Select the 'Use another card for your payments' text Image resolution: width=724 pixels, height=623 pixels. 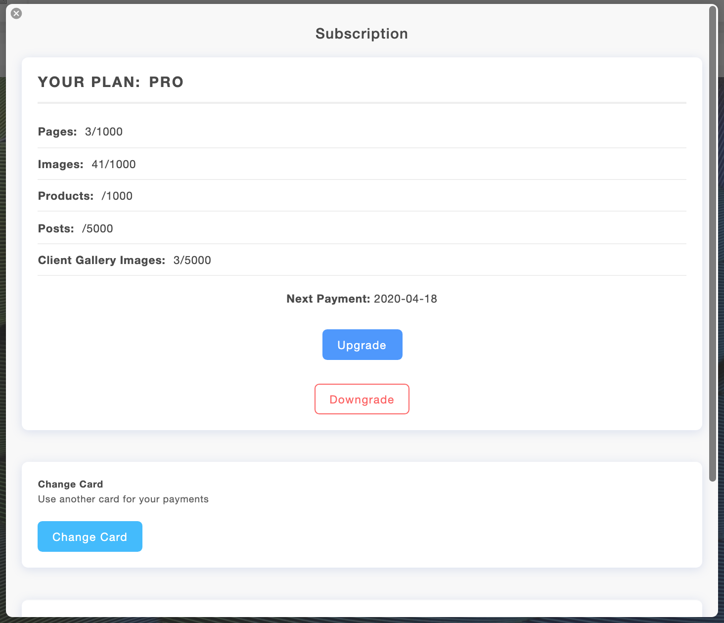123,499
